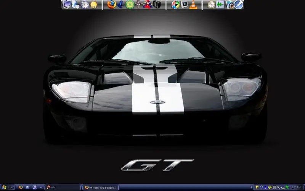305x191 pixels.
Task: Launch the Mario game icon in dock
Action: 148,5
